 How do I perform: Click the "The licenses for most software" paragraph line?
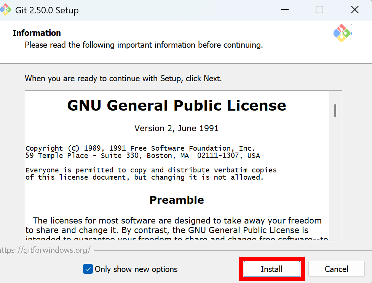(x=177, y=221)
